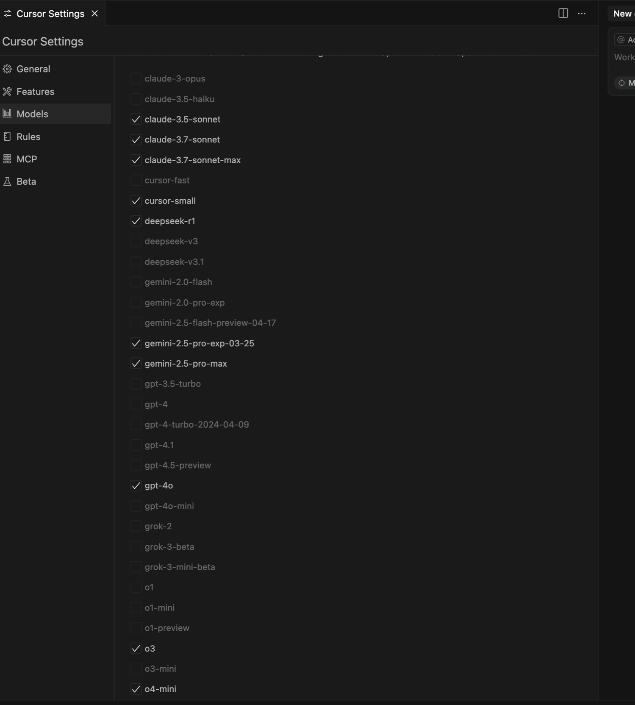Open Rules settings section

[55, 137]
